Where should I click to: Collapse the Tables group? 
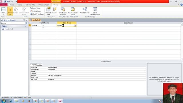coord(26,26)
